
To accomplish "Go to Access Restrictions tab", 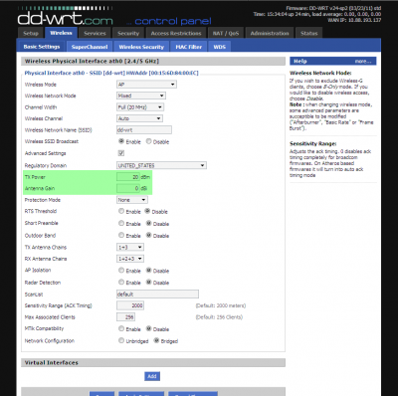I will [176, 33].
